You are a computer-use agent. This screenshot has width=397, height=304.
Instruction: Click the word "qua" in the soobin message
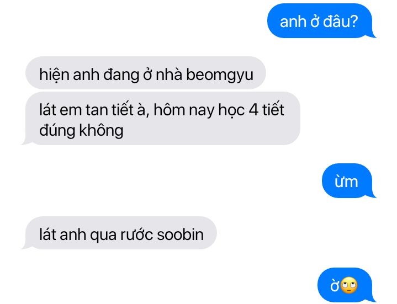[x=103, y=236]
